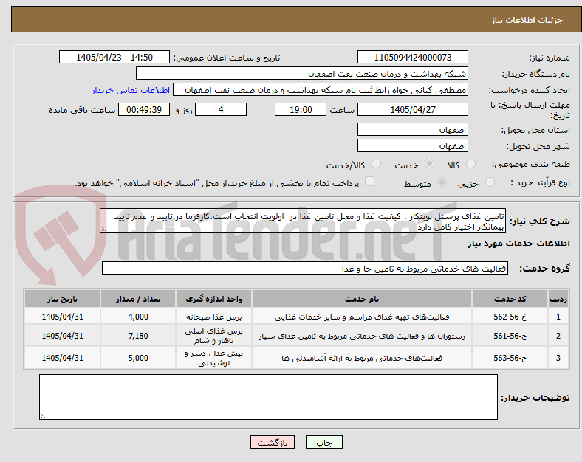This screenshot has height=462, width=582.
Task: Click row number 2 cell
Action: (x=558, y=336)
